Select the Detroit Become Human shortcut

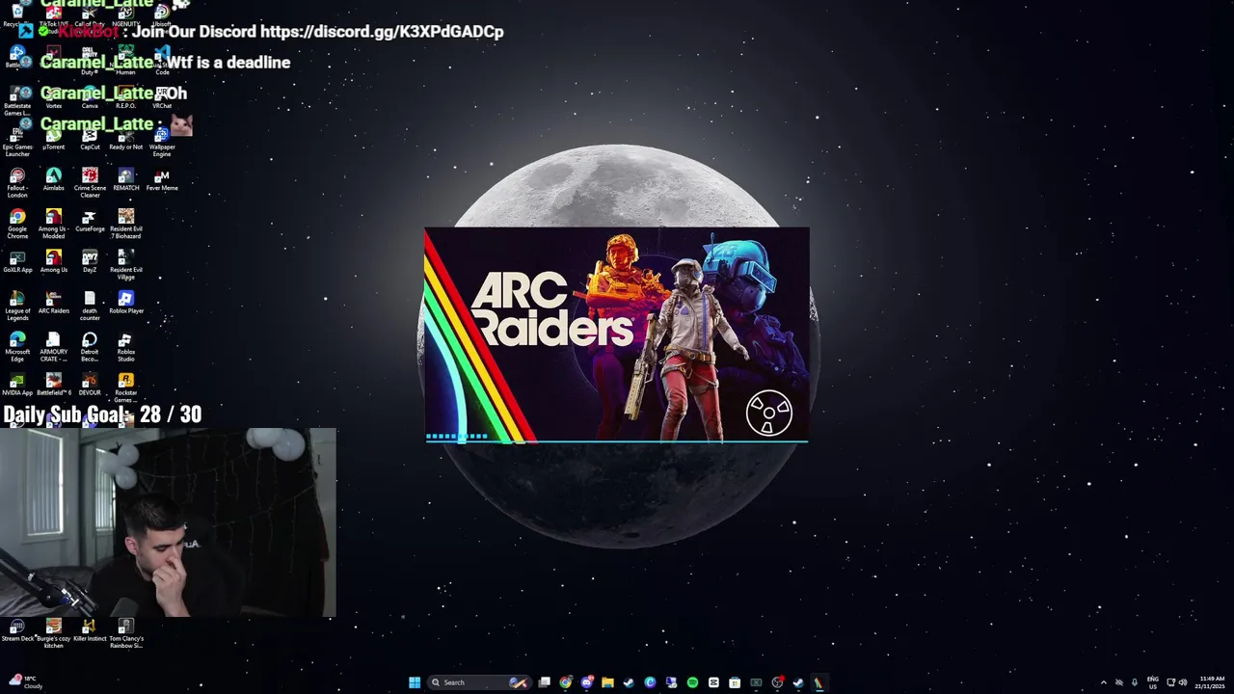click(x=90, y=348)
